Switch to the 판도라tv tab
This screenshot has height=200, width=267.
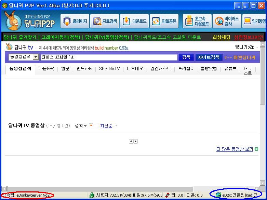click(84, 68)
